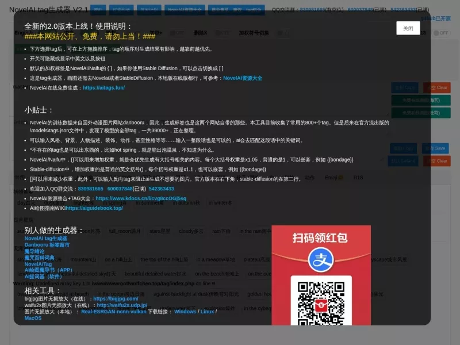460x345 pixels.
Task: Open the waifu2x.udp.jp link
Action: (122, 305)
